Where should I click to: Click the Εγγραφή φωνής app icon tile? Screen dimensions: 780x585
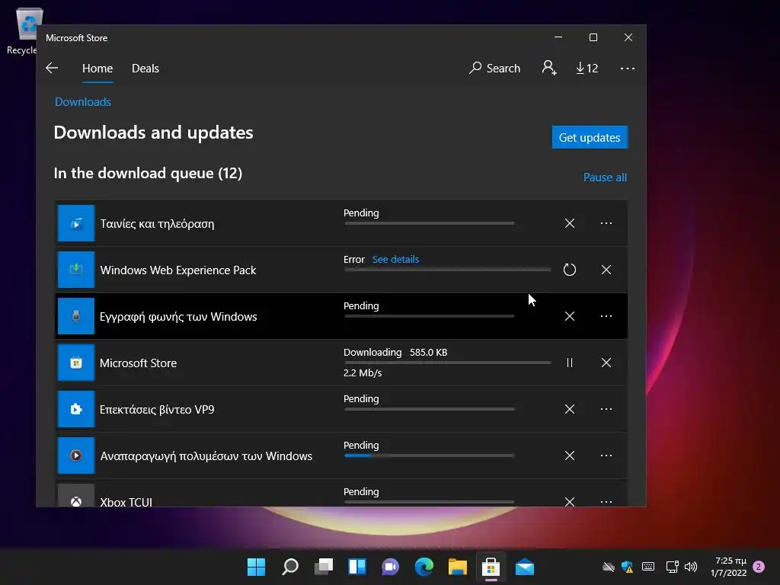[76, 316]
